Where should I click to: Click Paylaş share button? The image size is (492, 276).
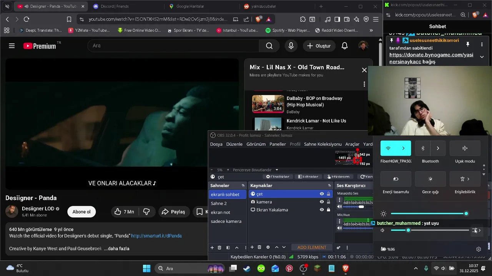pyautogui.click(x=173, y=212)
